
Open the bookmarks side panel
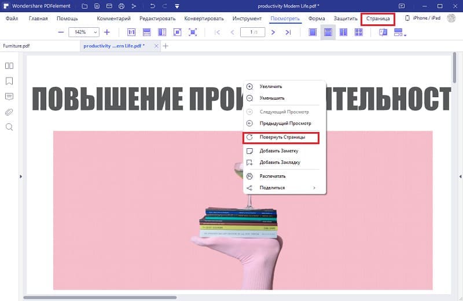9,81
